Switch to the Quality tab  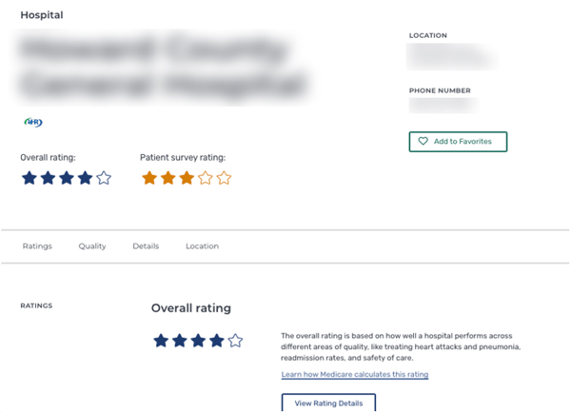click(92, 246)
